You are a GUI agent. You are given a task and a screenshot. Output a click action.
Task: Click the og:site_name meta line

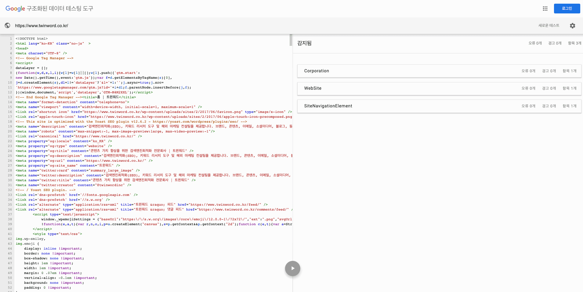tap(68, 166)
